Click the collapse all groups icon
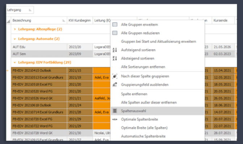The width and height of the screenshot is (243, 144). pyautogui.click(x=115, y=33)
